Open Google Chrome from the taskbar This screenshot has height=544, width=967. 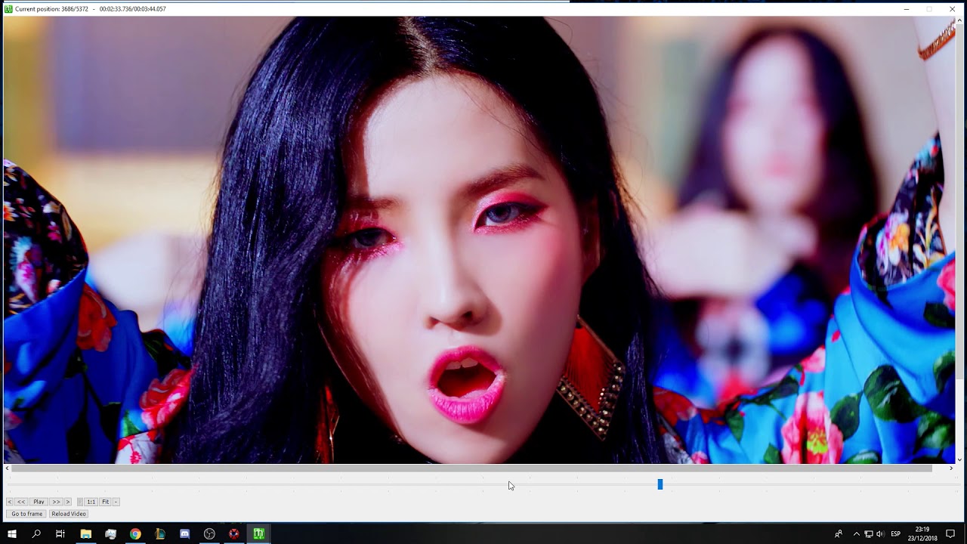pyautogui.click(x=135, y=533)
